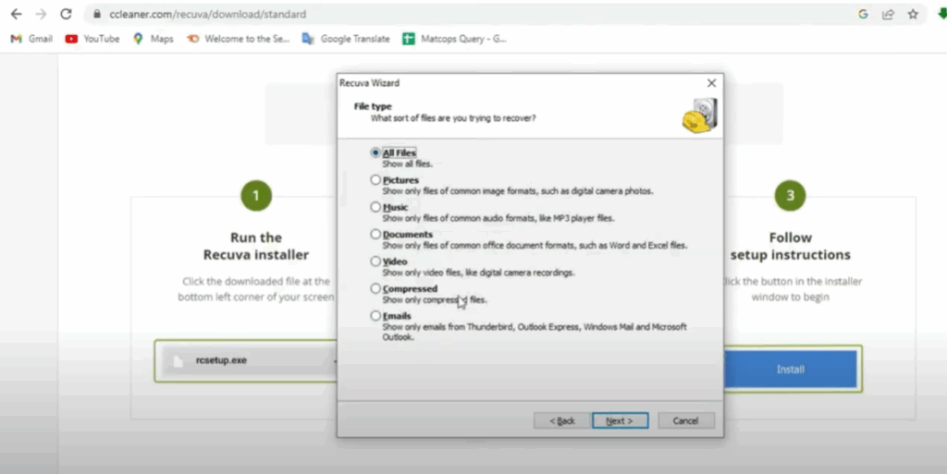Go back in the browser
Viewport: 947px width, 474px height.
click(x=17, y=14)
